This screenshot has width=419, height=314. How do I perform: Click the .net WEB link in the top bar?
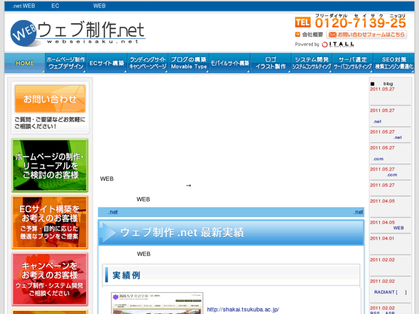point(23,6)
